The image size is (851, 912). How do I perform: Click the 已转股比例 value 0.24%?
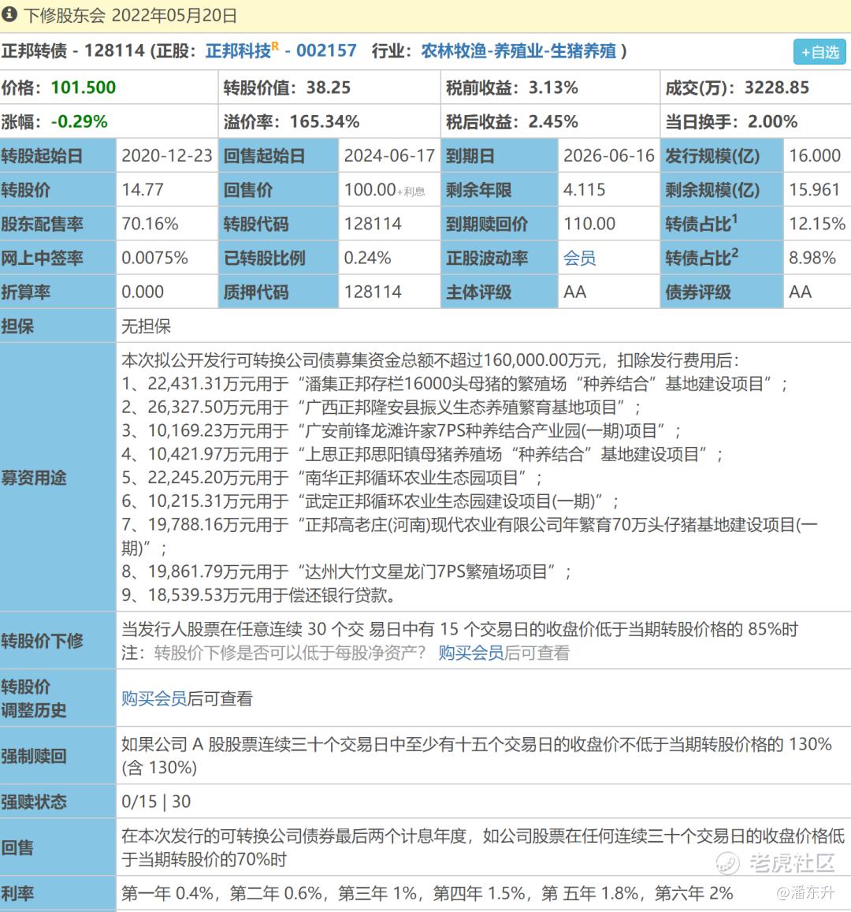[367, 258]
